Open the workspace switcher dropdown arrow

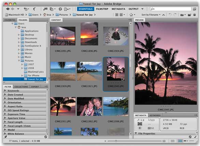142,9
